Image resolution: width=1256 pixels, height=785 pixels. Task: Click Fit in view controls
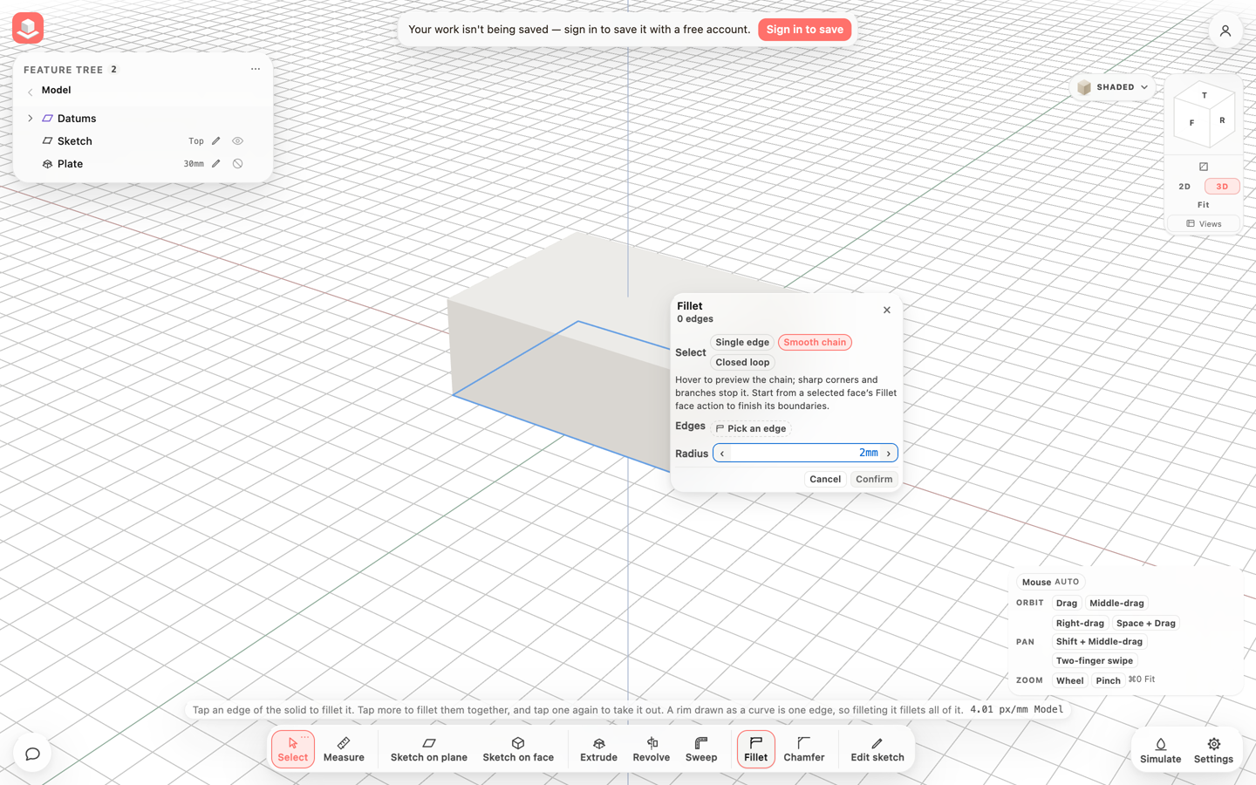point(1204,205)
